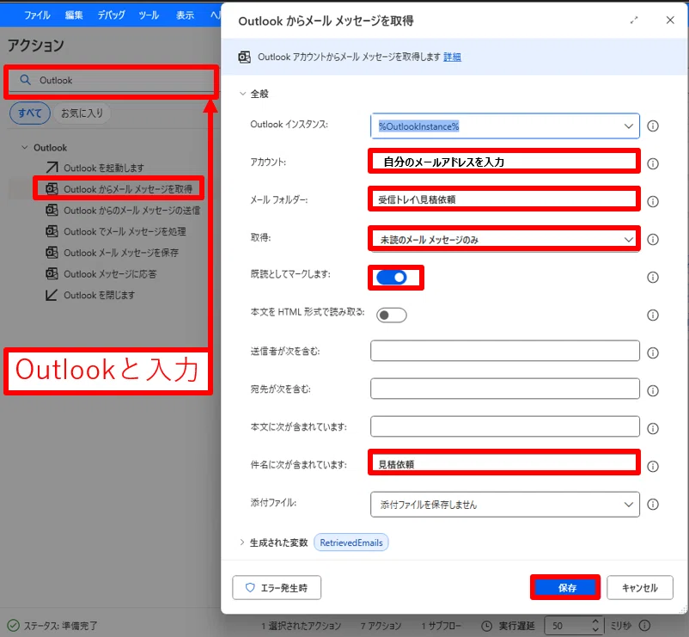689x637 pixels.
Task: Click the Outlook icon in dialog description banner
Action: click(244, 57)
